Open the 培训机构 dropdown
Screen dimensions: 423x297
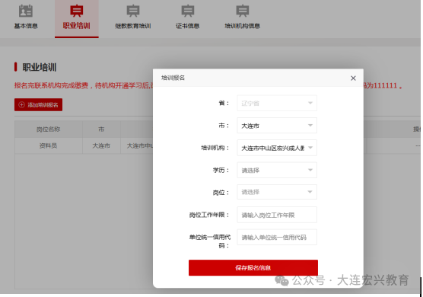(277, 148)
